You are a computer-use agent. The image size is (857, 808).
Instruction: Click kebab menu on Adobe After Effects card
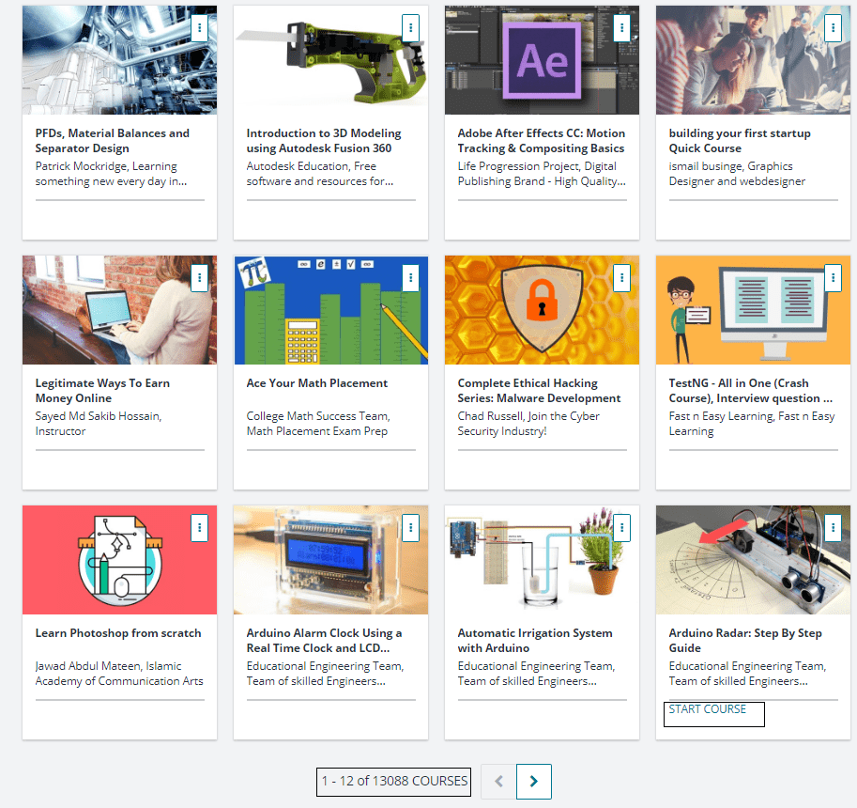coord(621,27)
